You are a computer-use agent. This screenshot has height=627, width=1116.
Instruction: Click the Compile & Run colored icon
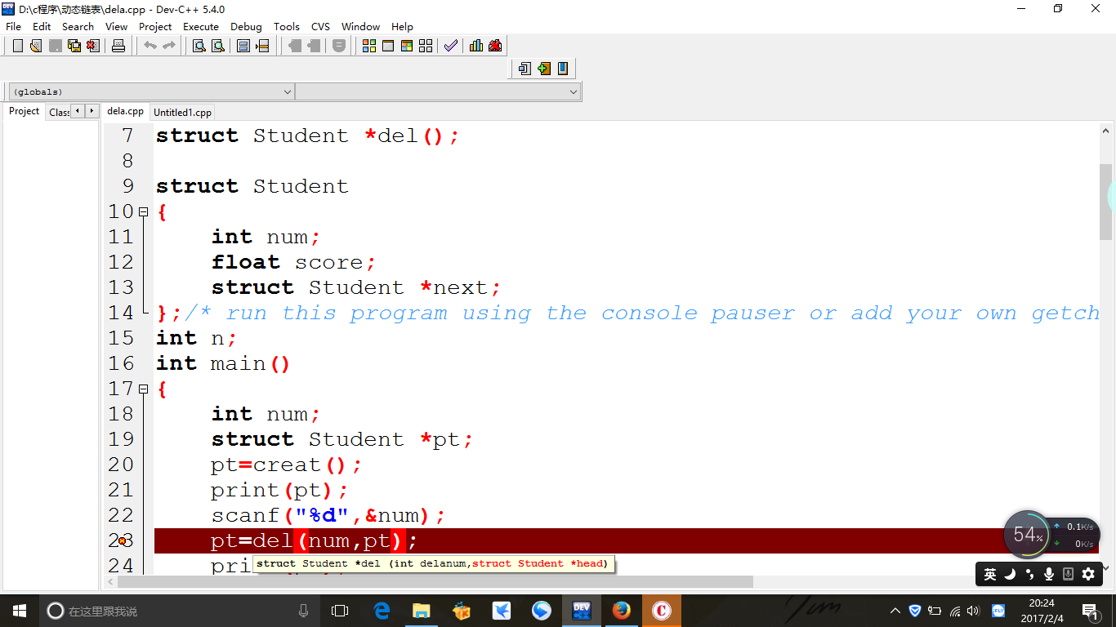click(407, 46)
